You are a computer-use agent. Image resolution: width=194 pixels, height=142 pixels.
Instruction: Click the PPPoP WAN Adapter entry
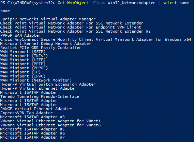(20, 35)
